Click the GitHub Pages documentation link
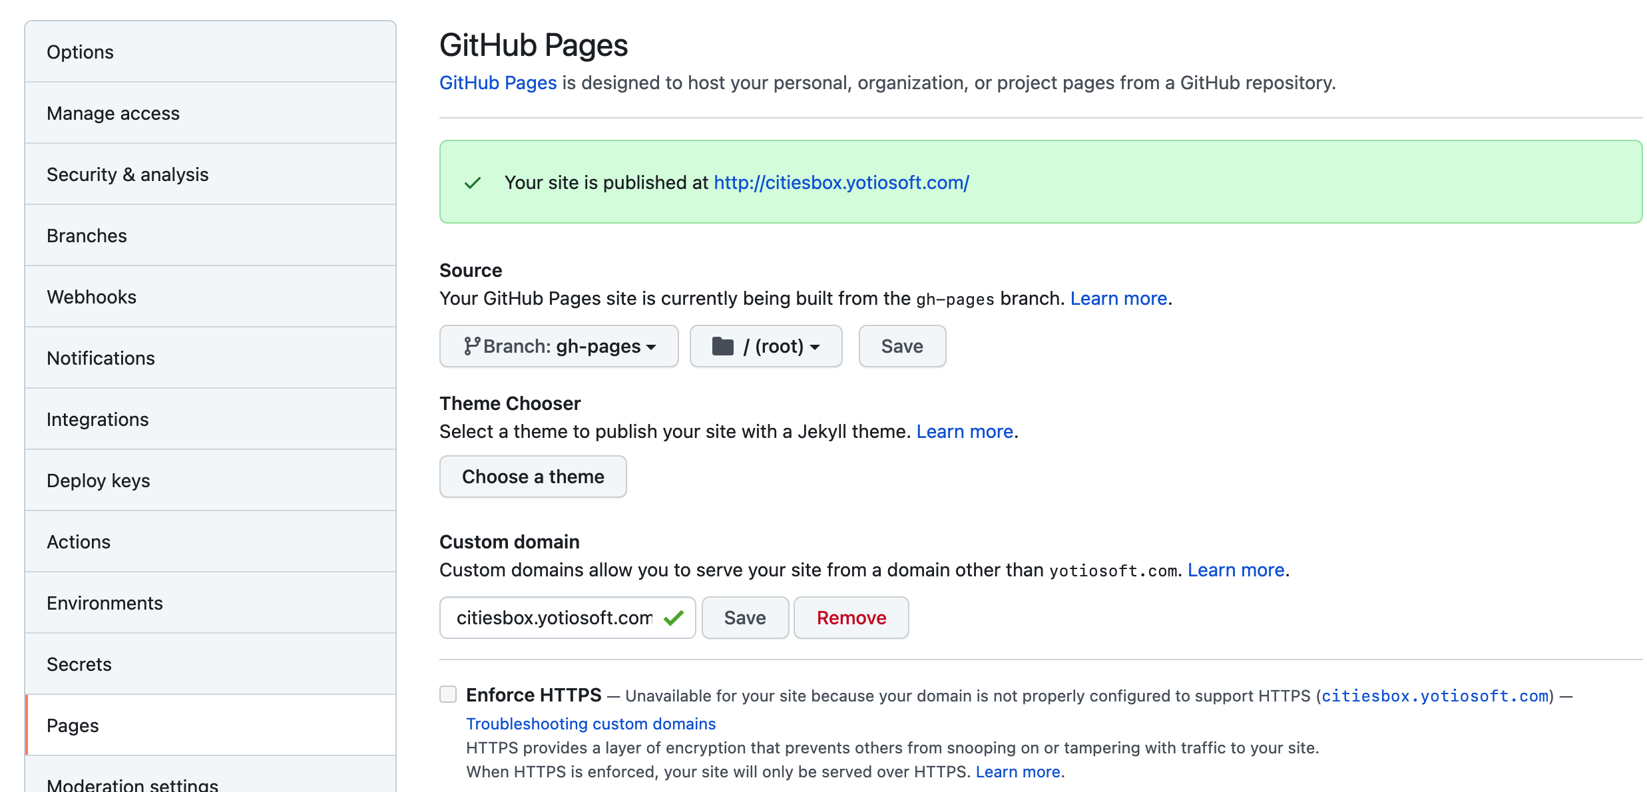Screen dimensions: 1647x792 coord(498,83)
